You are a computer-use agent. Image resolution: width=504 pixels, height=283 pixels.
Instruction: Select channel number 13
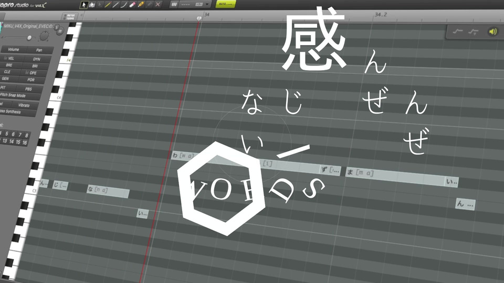[5, 140]
